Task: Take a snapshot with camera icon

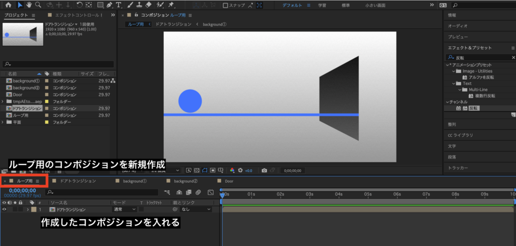Action: [264, 171]
